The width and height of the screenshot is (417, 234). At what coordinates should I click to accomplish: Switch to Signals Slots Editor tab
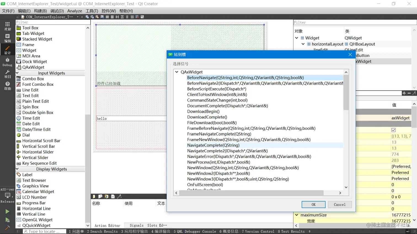click(148, 225)
